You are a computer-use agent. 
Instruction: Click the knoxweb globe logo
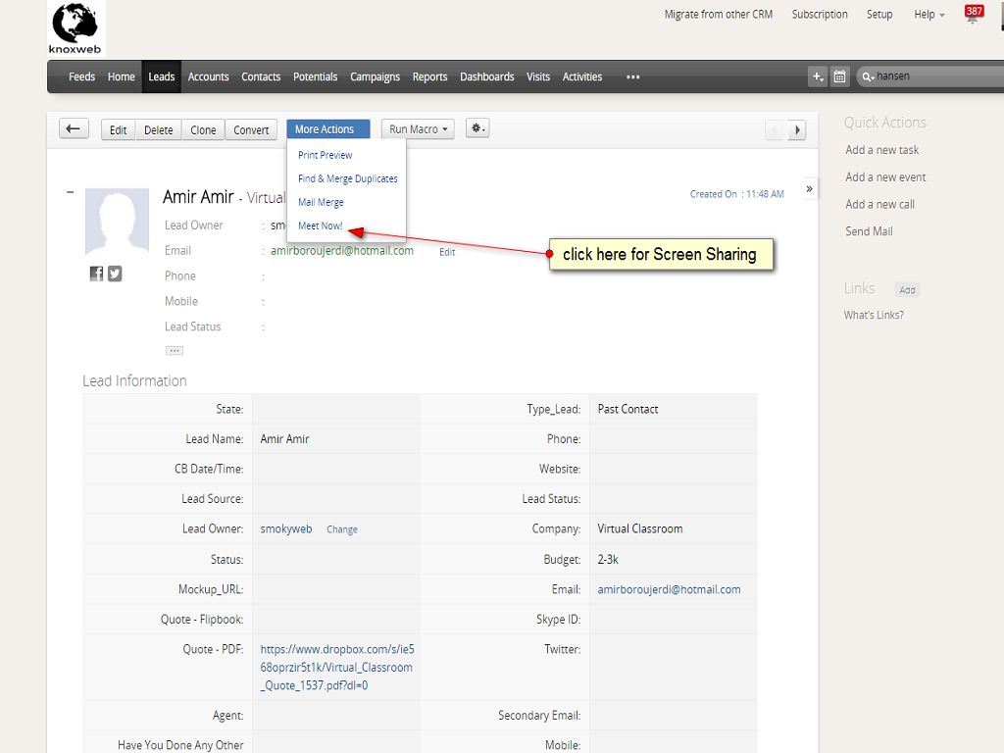(75, 28)
